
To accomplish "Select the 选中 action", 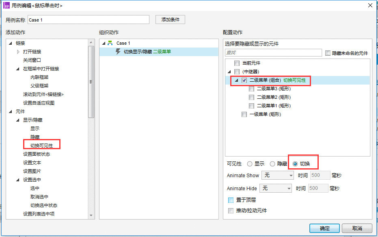I will (x=35, y=188).
